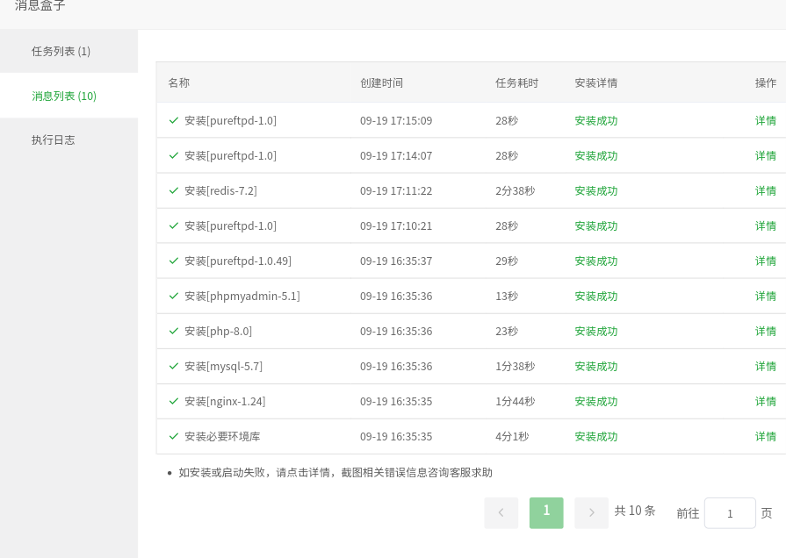The height and width of the screenshot is (558, 786).
Task: Go to previous page with left chevron
Action: click(501, 512)
